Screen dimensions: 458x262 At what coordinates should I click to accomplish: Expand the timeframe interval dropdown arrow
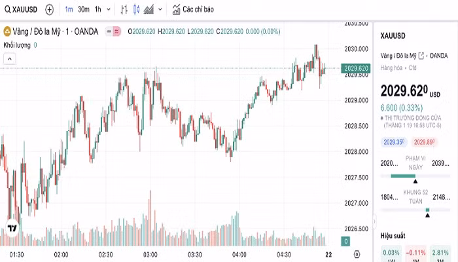pos(108,10)
